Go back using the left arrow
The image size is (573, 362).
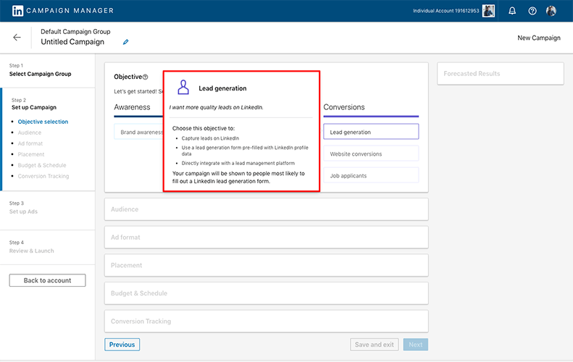pos(17,37)
